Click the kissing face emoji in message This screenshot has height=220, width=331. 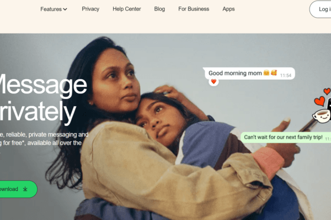tap(274, 73)
